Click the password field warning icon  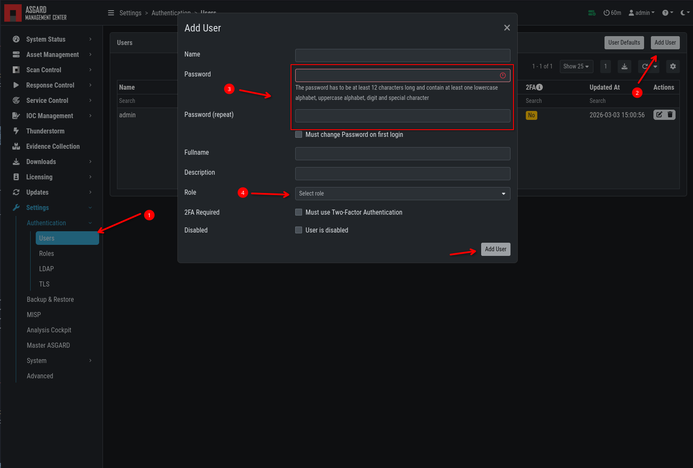503,75
